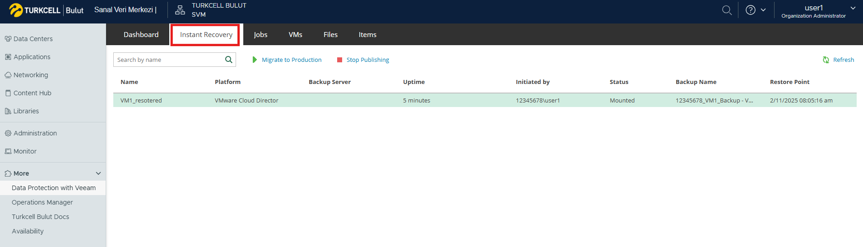Click Migrate to Production
The image size is (863, 247).
click(x=292, y=60)
